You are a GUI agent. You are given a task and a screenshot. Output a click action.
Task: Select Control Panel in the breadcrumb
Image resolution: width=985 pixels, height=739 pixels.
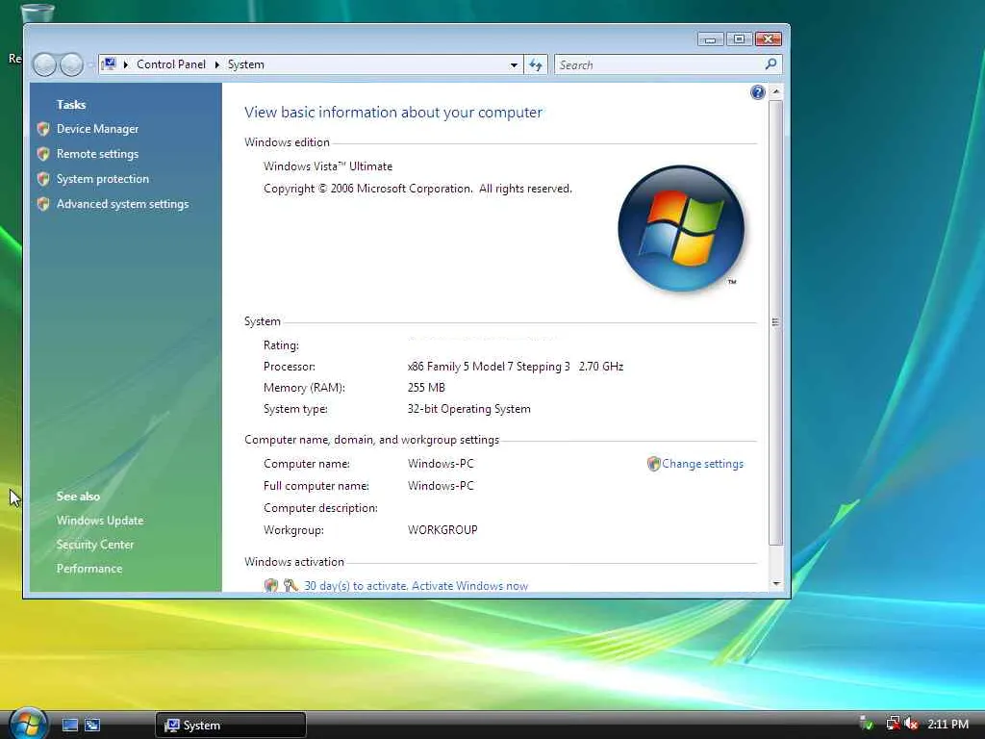[x=171, y=64]
